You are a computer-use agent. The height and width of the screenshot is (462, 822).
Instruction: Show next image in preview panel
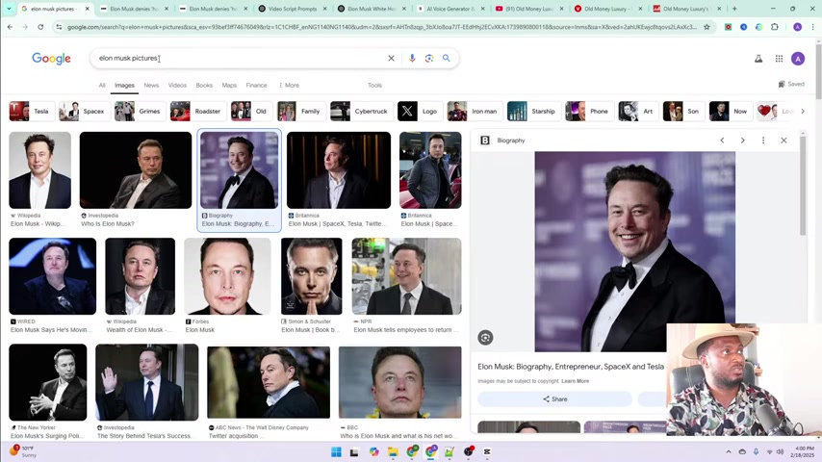coord(742,141)
